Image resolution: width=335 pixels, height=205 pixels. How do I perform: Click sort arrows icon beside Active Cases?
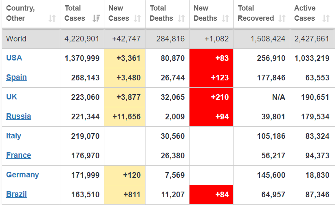(x=326, y=18)
